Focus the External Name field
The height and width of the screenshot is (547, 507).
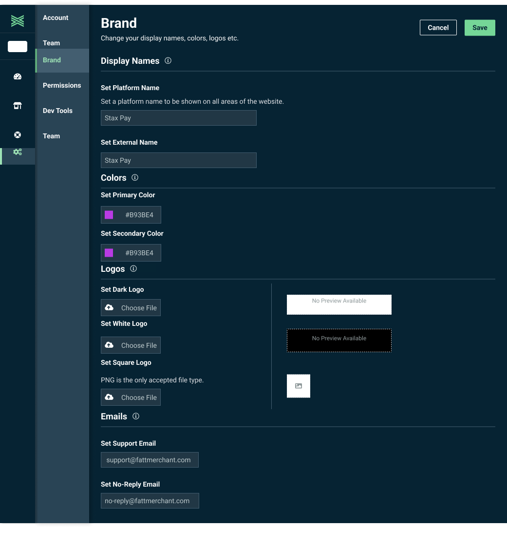click(x=179, y=160)
